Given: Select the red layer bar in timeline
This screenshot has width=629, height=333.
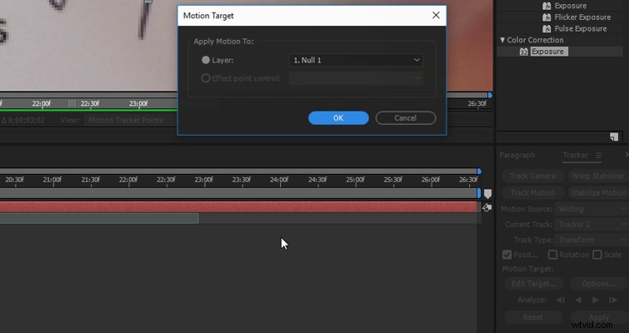Looking at the screenshot, I should click(238, 207).
